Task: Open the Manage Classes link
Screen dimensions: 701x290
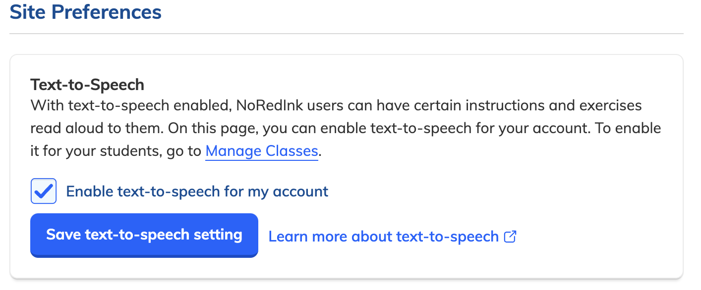Action: [262, 150]
